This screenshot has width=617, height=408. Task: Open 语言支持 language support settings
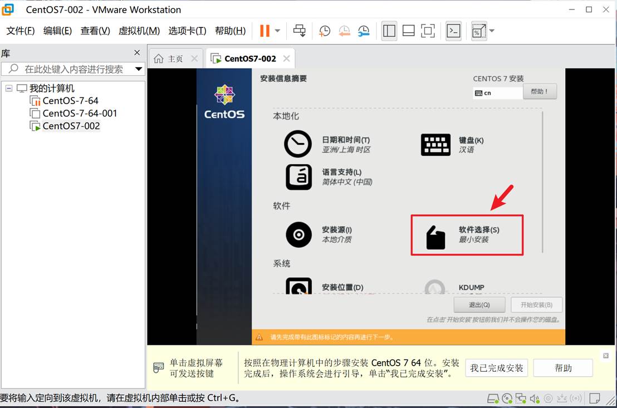coord(329,177)
